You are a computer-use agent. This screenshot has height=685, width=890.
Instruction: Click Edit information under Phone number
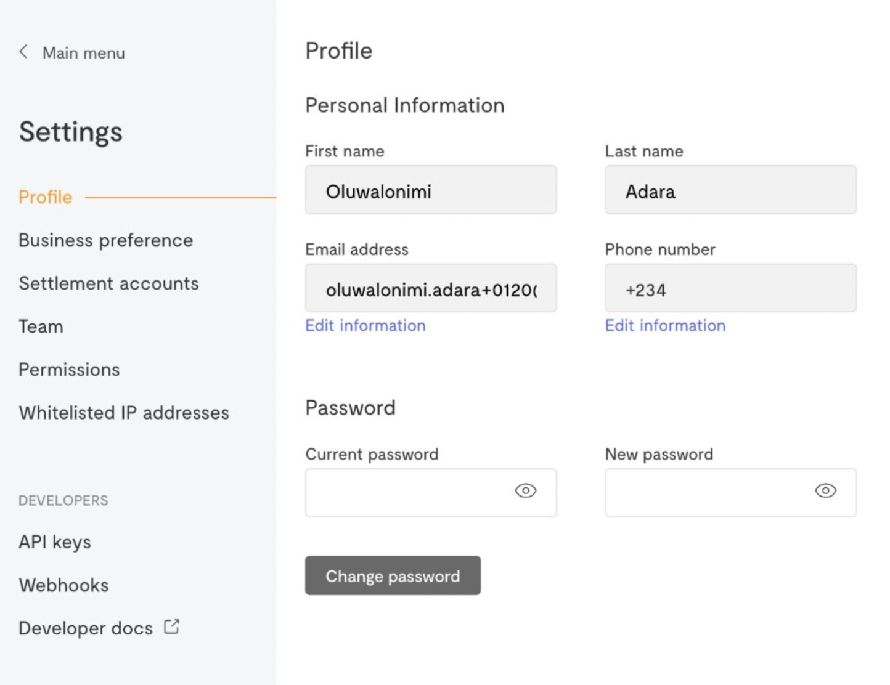click(x=665, y=325)
